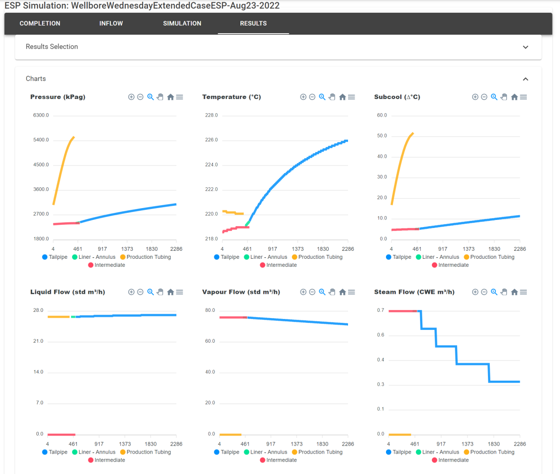
Task: Select the pan tool on the Liquid Flow chart
Action: pos(160,292)
